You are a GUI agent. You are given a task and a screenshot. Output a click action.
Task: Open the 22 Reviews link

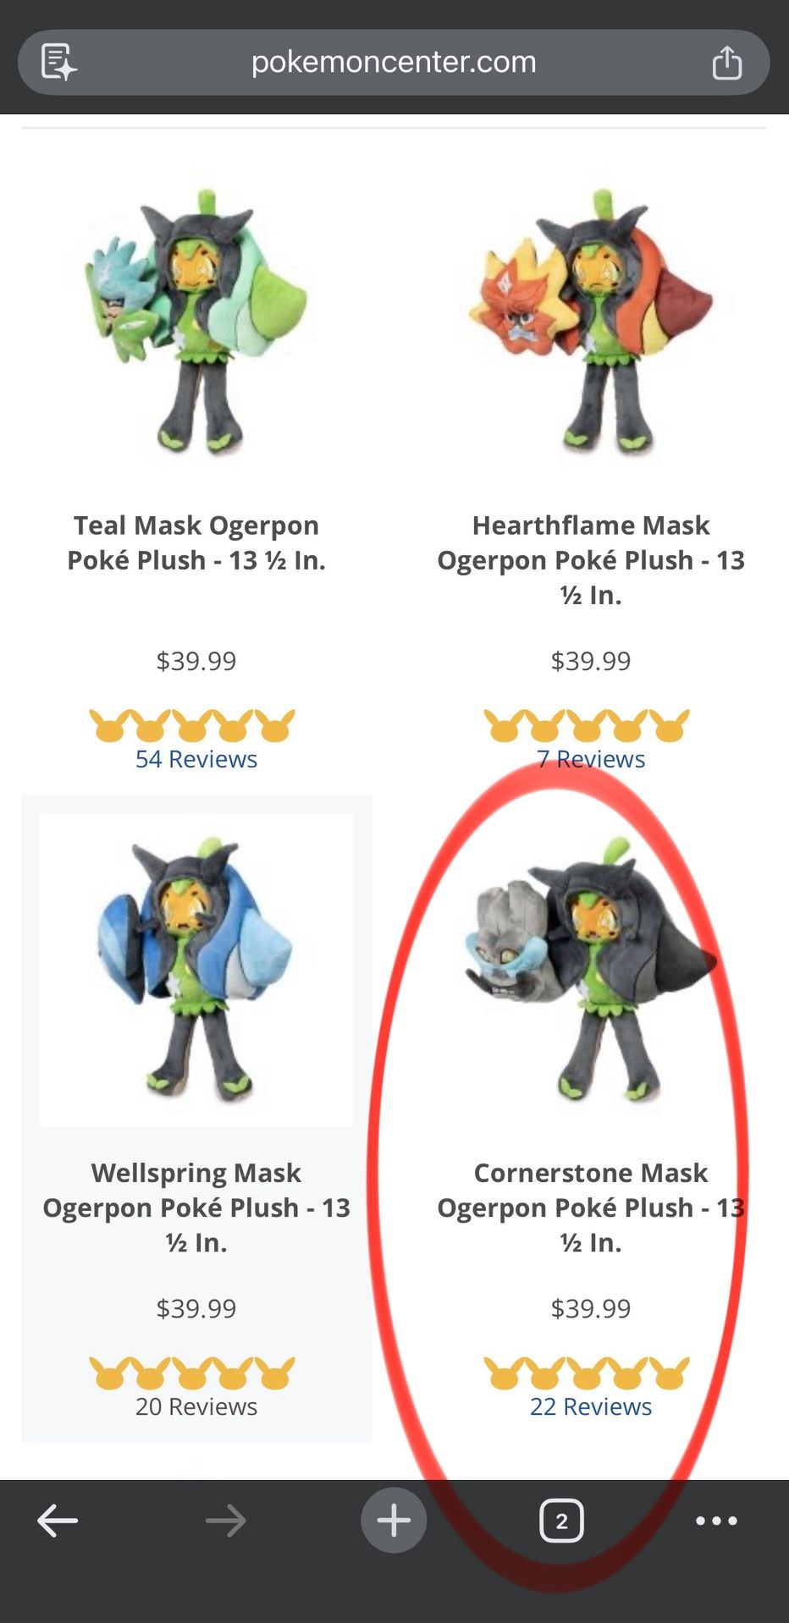click(x=591, y=1406)
